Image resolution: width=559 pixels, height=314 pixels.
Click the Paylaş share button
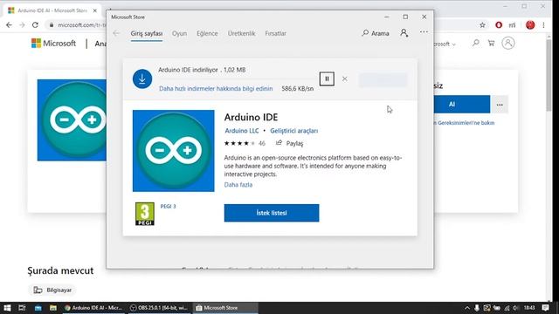[x=289, y=143]
